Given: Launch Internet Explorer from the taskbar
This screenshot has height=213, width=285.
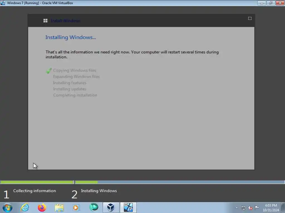Looking at the screenshot, I should tap(25, 207).
